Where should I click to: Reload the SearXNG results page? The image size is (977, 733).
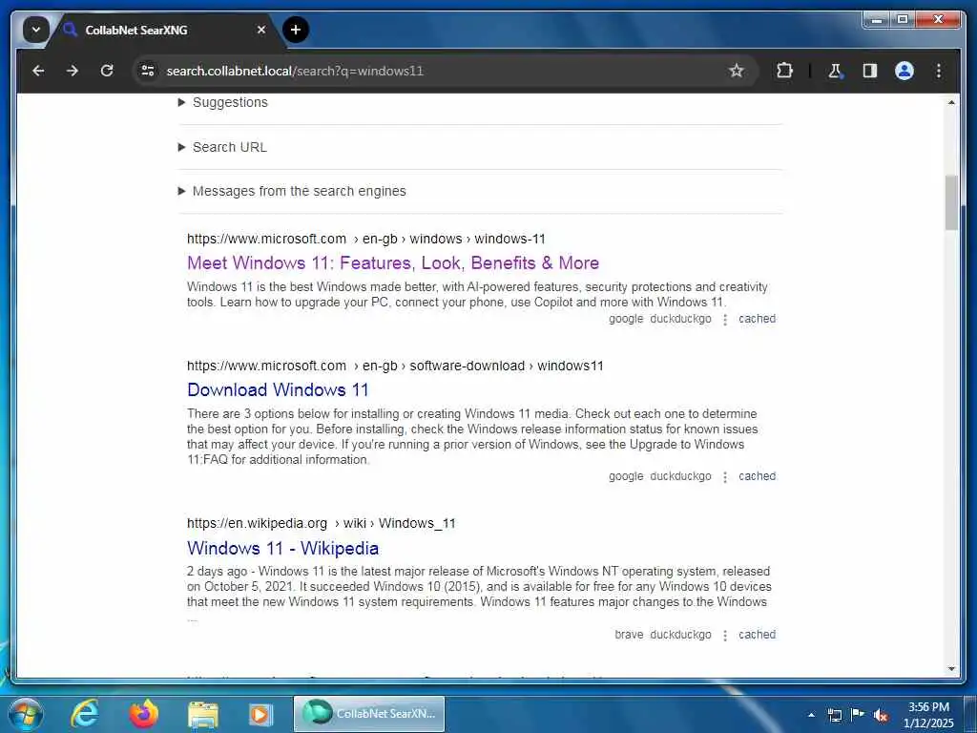pos(107,71)
